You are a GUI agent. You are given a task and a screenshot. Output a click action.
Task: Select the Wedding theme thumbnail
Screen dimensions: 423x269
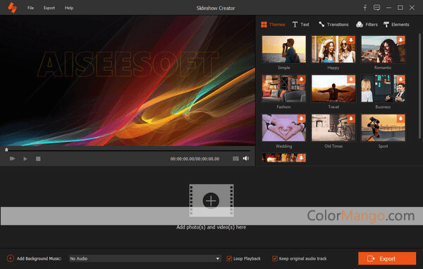point(284,128)
